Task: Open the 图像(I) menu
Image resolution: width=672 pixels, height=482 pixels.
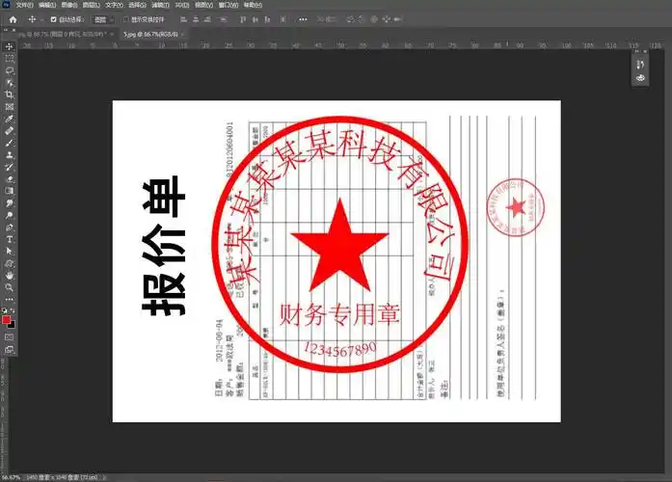Action: [69, 5]
